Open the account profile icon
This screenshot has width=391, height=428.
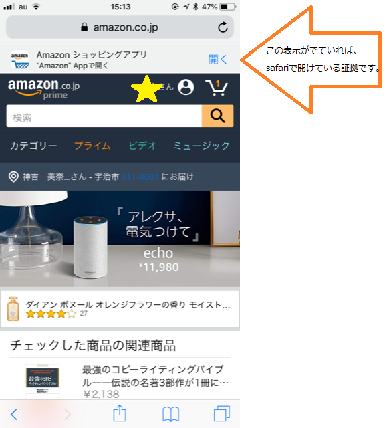(186, 88)
